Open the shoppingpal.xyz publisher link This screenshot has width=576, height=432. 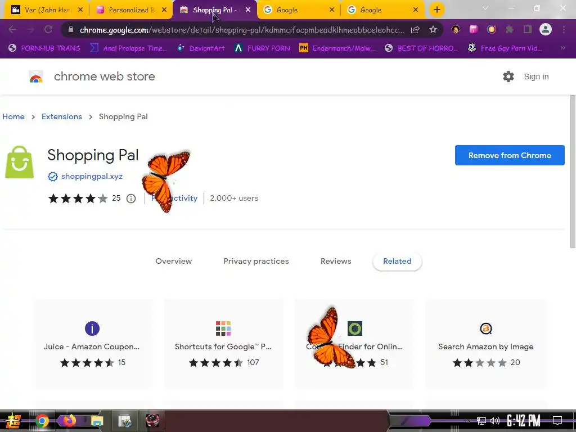point(92,176)
